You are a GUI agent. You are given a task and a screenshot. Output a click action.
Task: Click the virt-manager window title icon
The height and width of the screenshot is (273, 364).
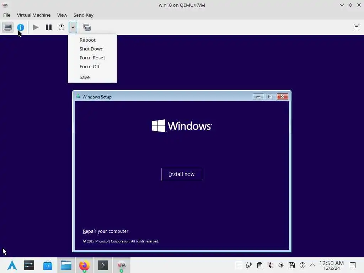coord(5,5)
